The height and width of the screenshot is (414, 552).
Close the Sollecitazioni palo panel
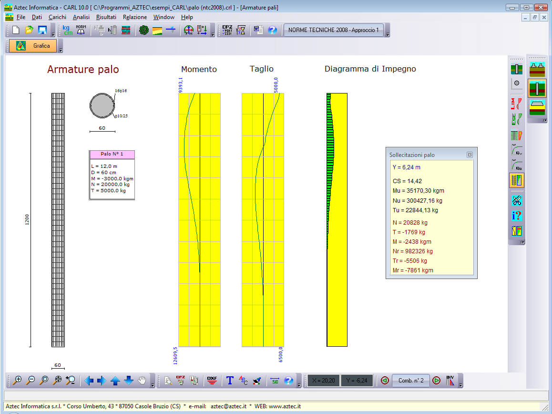point(469,155)
